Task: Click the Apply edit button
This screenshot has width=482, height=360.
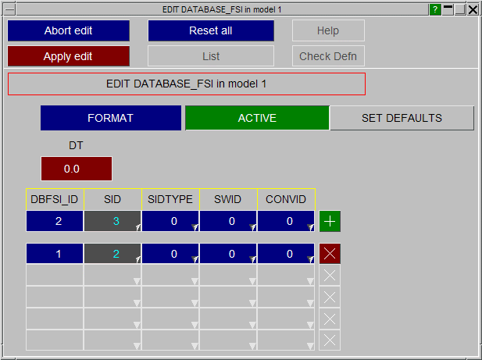Action: click(x=68, y=56)
